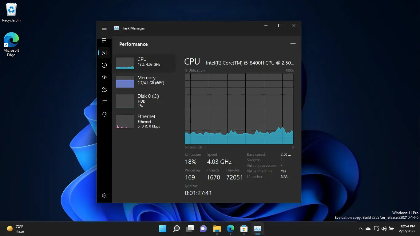Click the Up time value 0:01:27:41
The height and width of the screenshot is (236, 420).
pyautogui.click(x=198, y=193)
